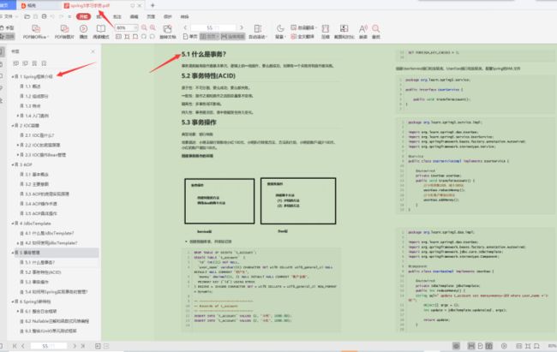Click the PDF转图片 conversion icon
This screenshot has width=557, height=352.
(64, 29)
